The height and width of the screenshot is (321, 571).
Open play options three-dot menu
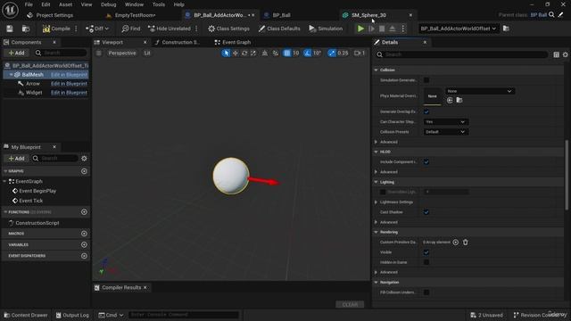click(x=402, y=29)
